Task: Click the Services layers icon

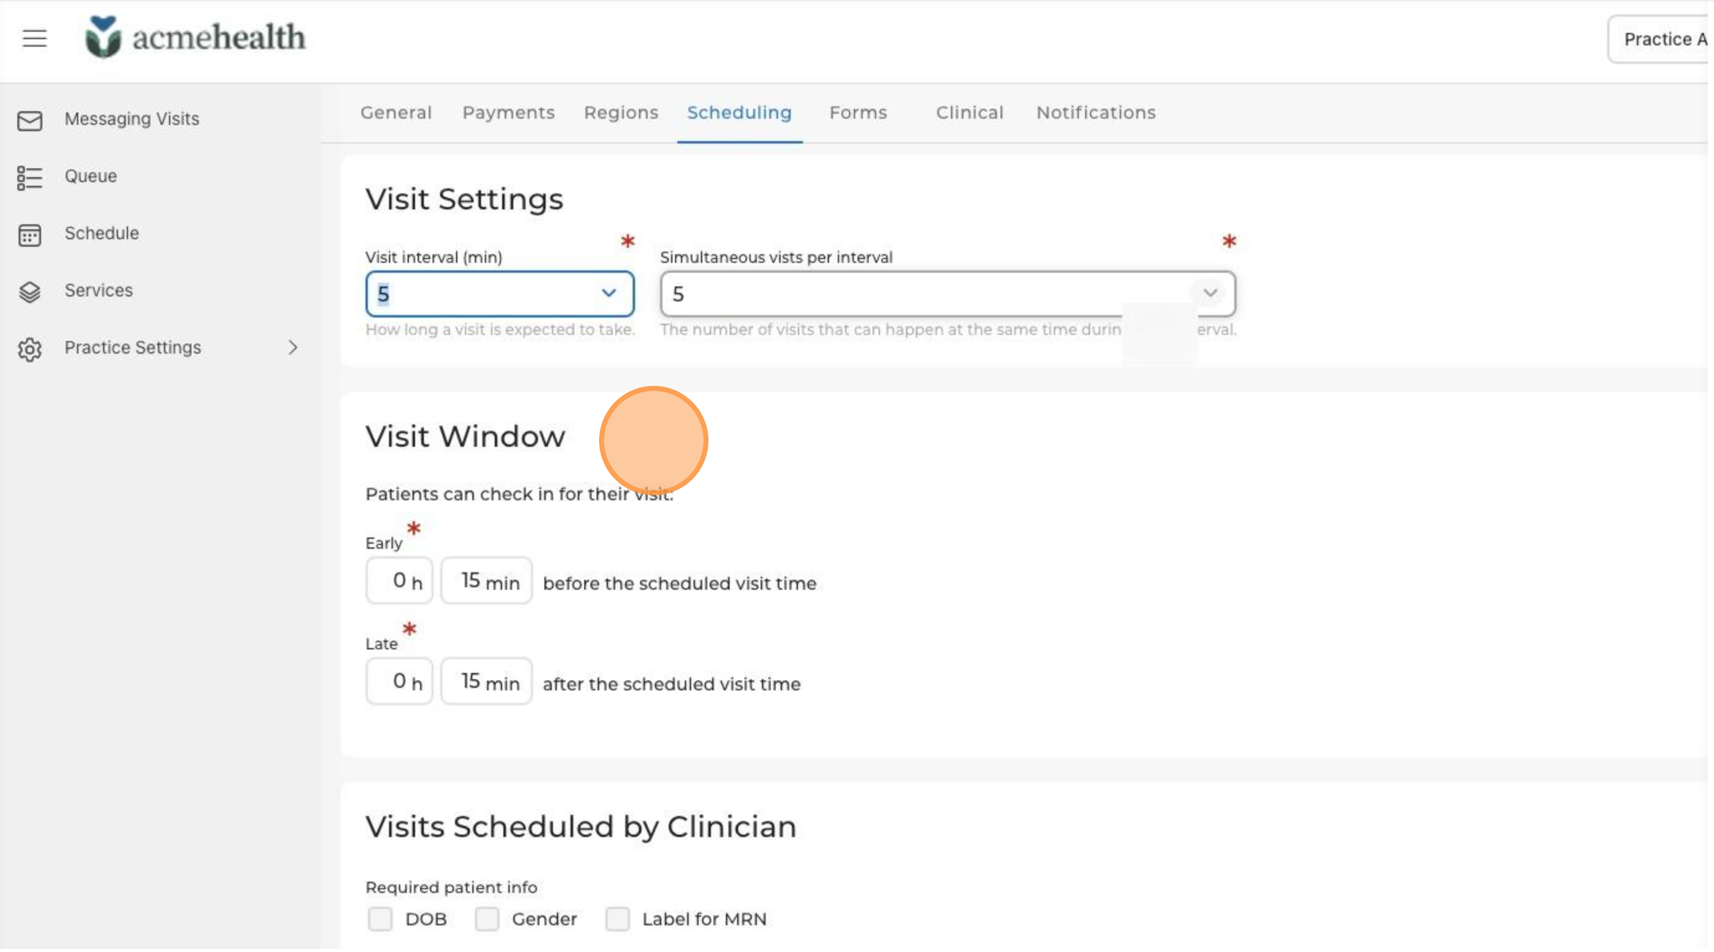Action: pyautogui.click(x=30, y=292)
